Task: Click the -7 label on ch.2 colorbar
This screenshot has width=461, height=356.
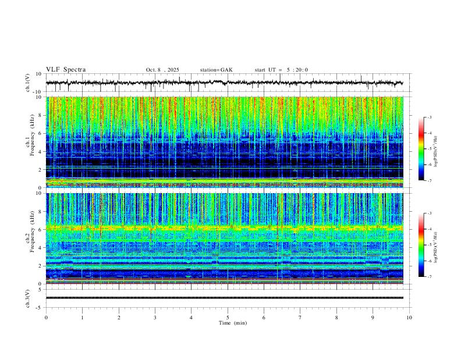Action: pyautogui.click(x=429, y=277)
